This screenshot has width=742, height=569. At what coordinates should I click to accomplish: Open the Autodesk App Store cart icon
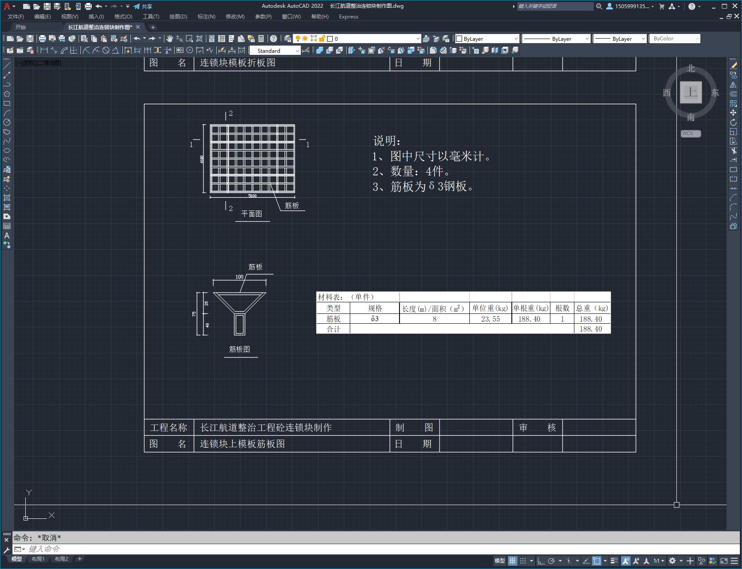click(x=662, y=6)
